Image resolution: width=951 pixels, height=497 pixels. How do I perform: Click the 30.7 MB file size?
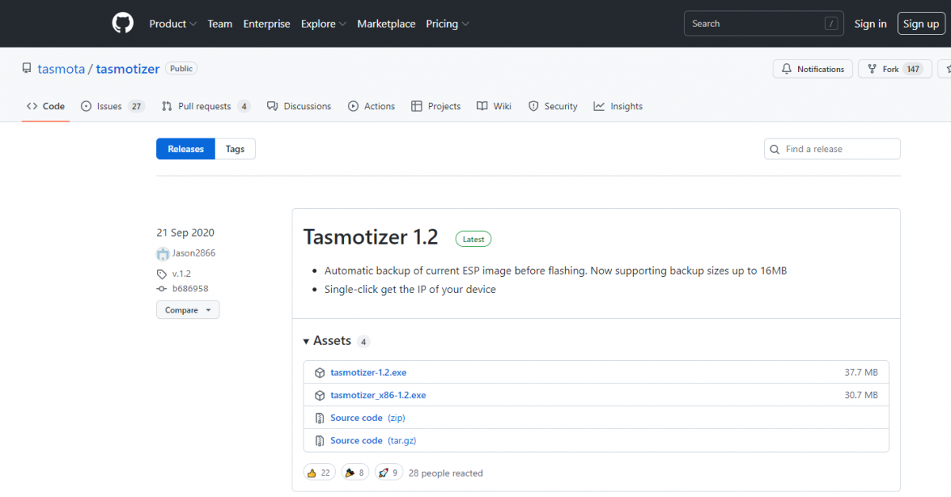861,395
